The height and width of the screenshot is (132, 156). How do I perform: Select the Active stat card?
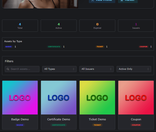coord(59,26)
